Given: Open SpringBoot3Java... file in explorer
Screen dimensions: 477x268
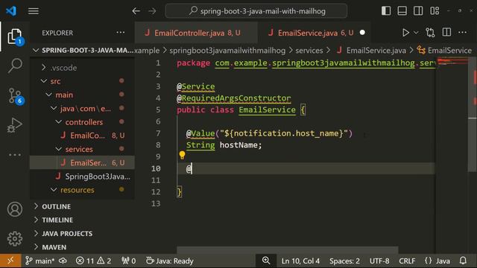Looking at the screenshot, I should coord(82,176).
